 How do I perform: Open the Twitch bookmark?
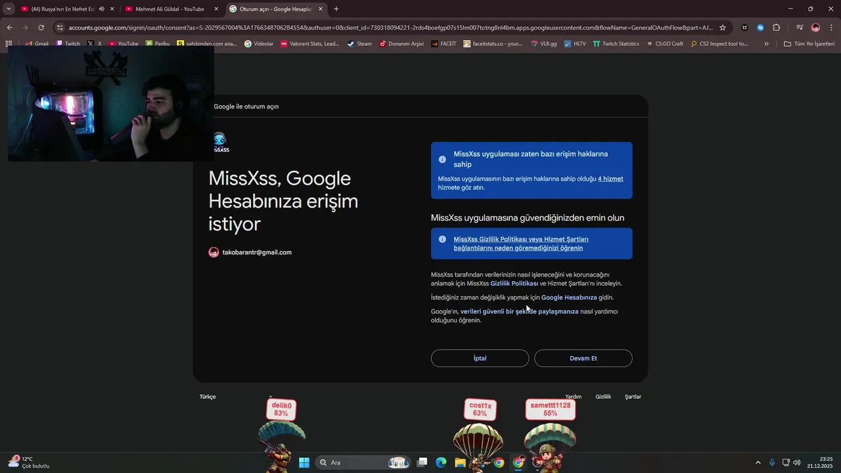coord(68,44)
